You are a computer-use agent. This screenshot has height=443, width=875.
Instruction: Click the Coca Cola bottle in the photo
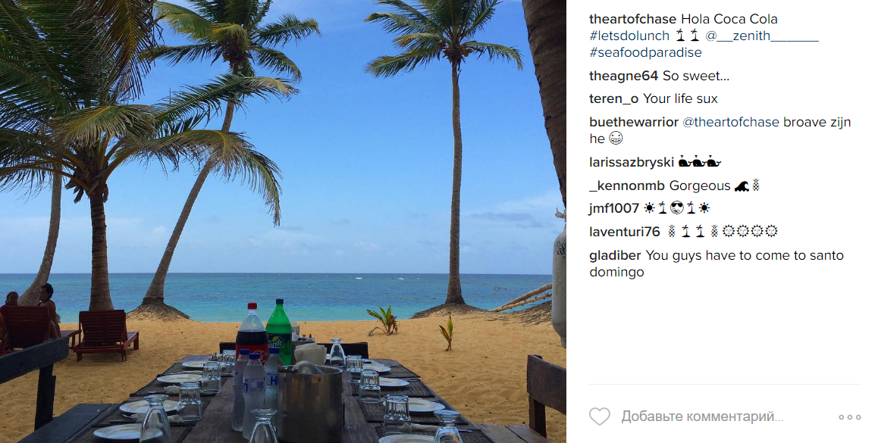(x=252, y=332)
